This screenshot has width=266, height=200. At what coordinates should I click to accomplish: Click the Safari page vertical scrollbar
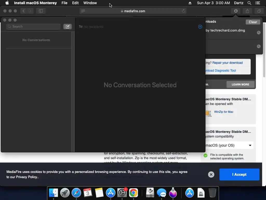coord(264,50)
